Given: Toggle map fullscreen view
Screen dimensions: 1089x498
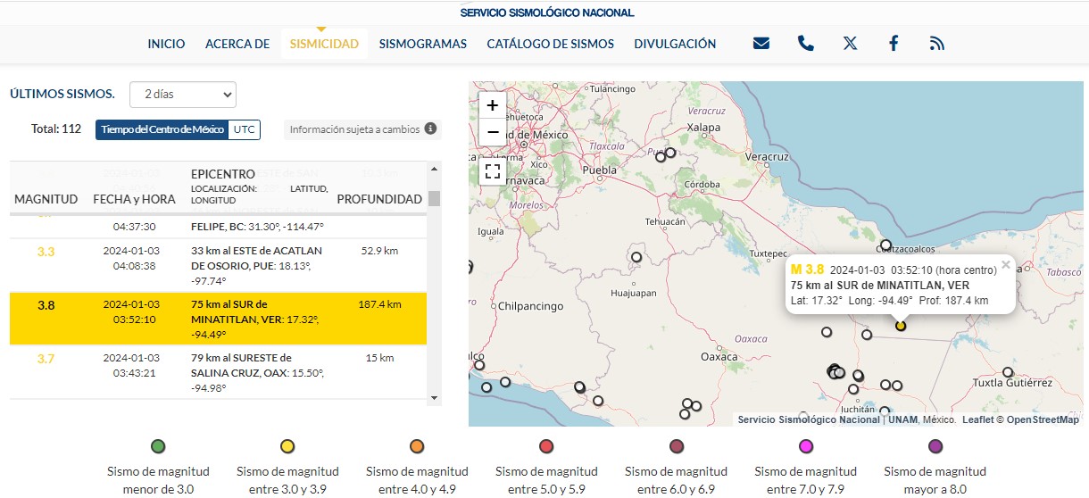Looking at the screenshot, I should 493,170.
